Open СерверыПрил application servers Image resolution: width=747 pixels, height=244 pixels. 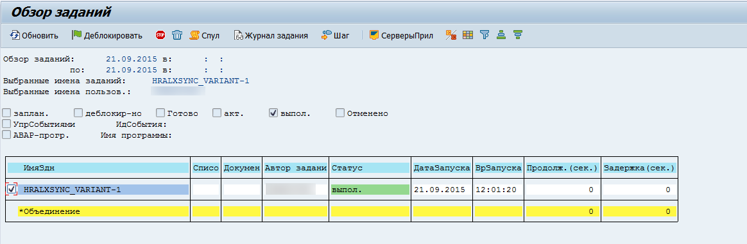[x=401, y=35]
